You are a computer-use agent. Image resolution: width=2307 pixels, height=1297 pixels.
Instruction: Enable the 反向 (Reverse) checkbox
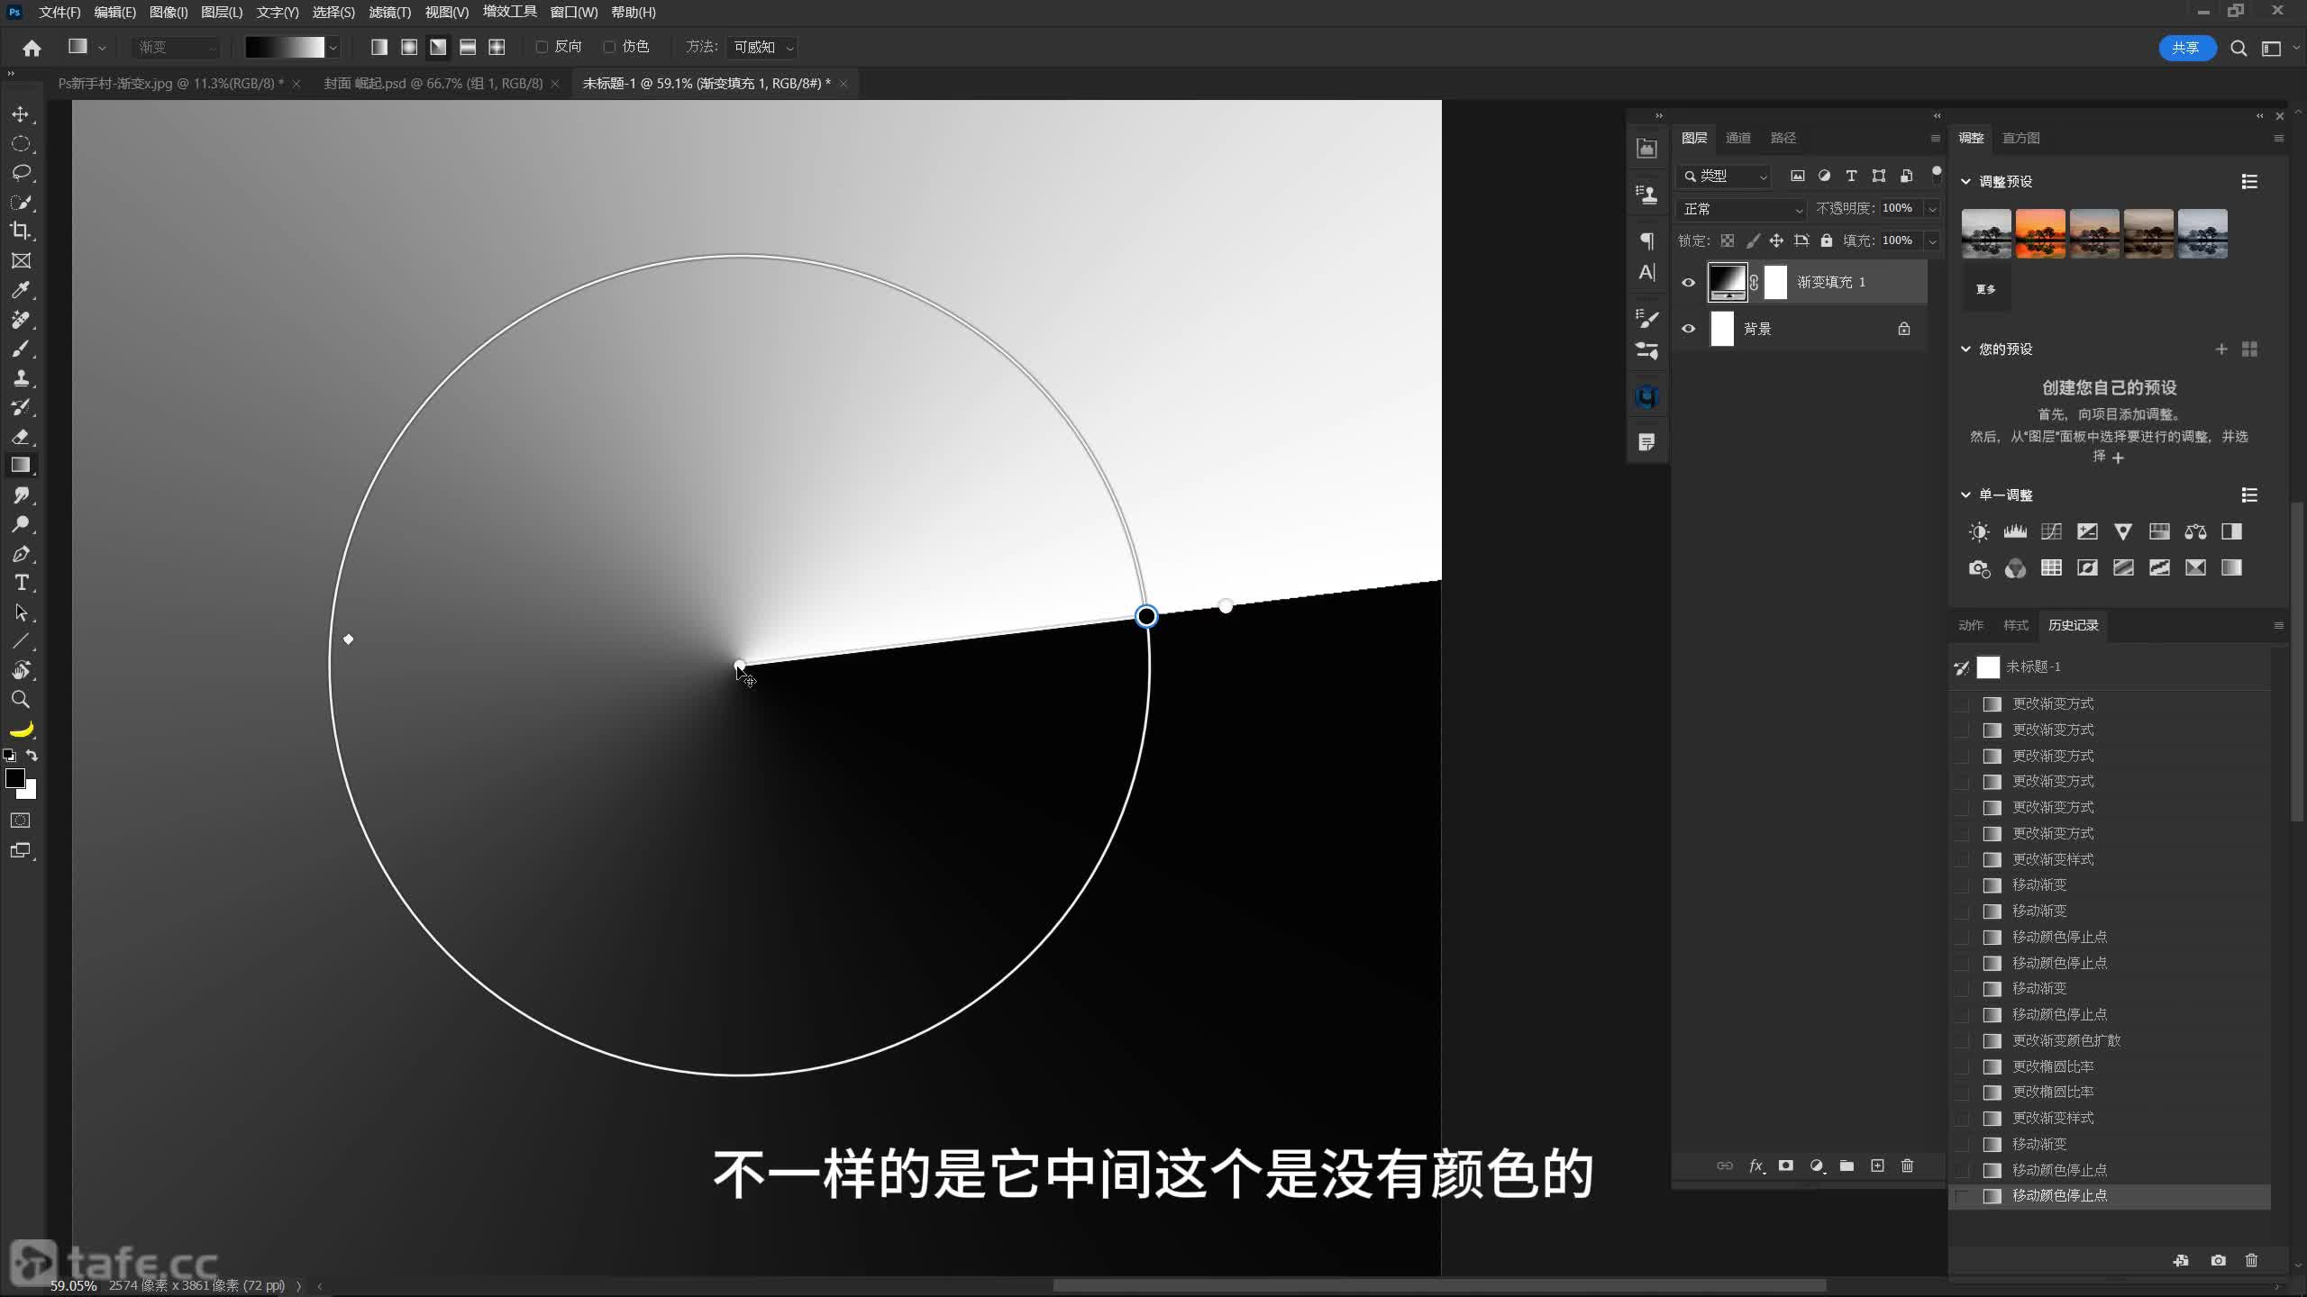pos(542,47)
